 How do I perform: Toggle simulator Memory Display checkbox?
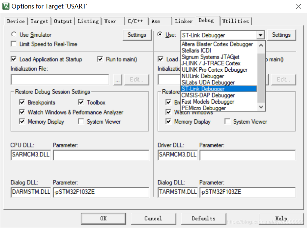22,121
